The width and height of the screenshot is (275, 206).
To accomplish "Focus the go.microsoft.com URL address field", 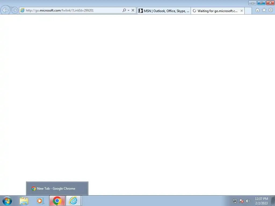I will pyautogui.click(x=73, y=10).
